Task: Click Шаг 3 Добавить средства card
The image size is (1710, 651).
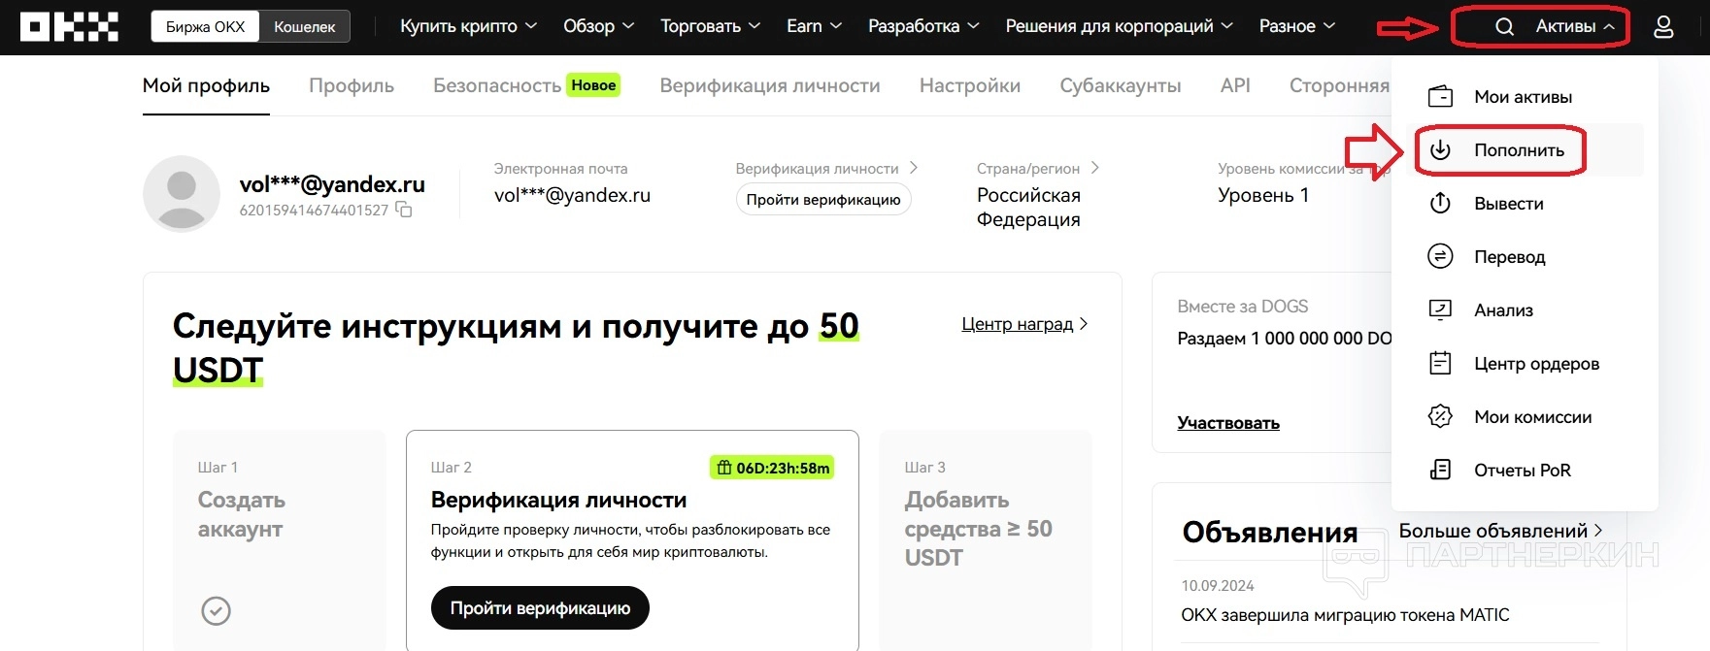Action: [986, 540]
